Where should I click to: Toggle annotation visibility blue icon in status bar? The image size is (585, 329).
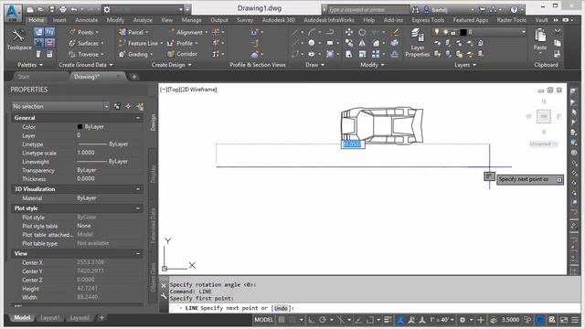[400, 320]
